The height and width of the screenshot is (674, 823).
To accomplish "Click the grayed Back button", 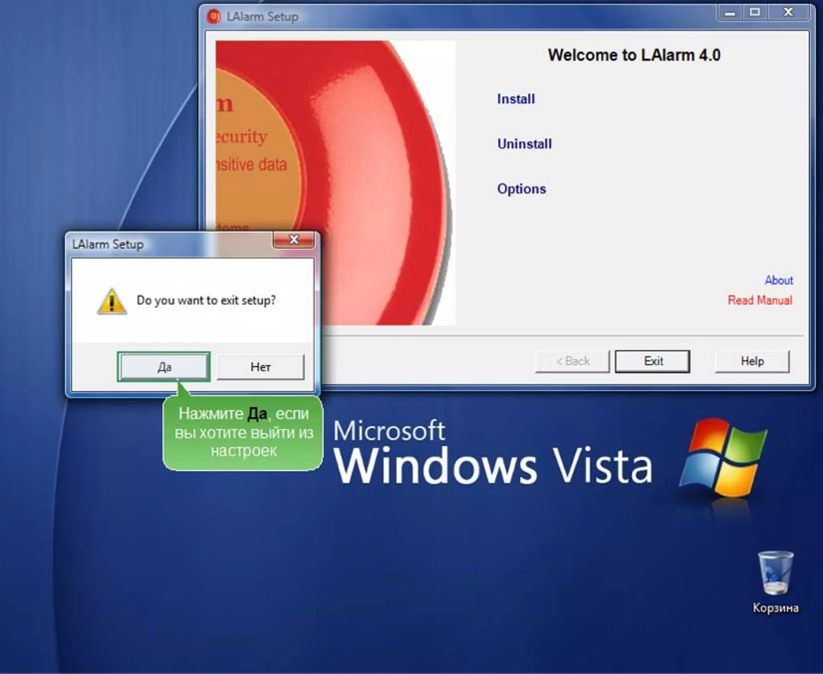I will 572,361.
